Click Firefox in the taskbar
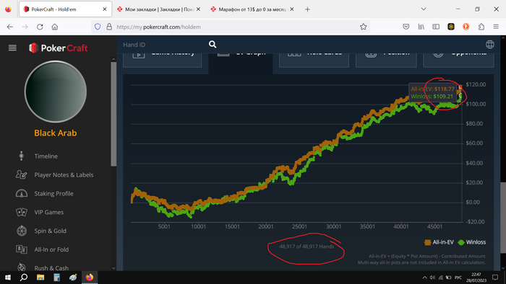The width and height of the screenshot is (506, 284). point(90,278)
